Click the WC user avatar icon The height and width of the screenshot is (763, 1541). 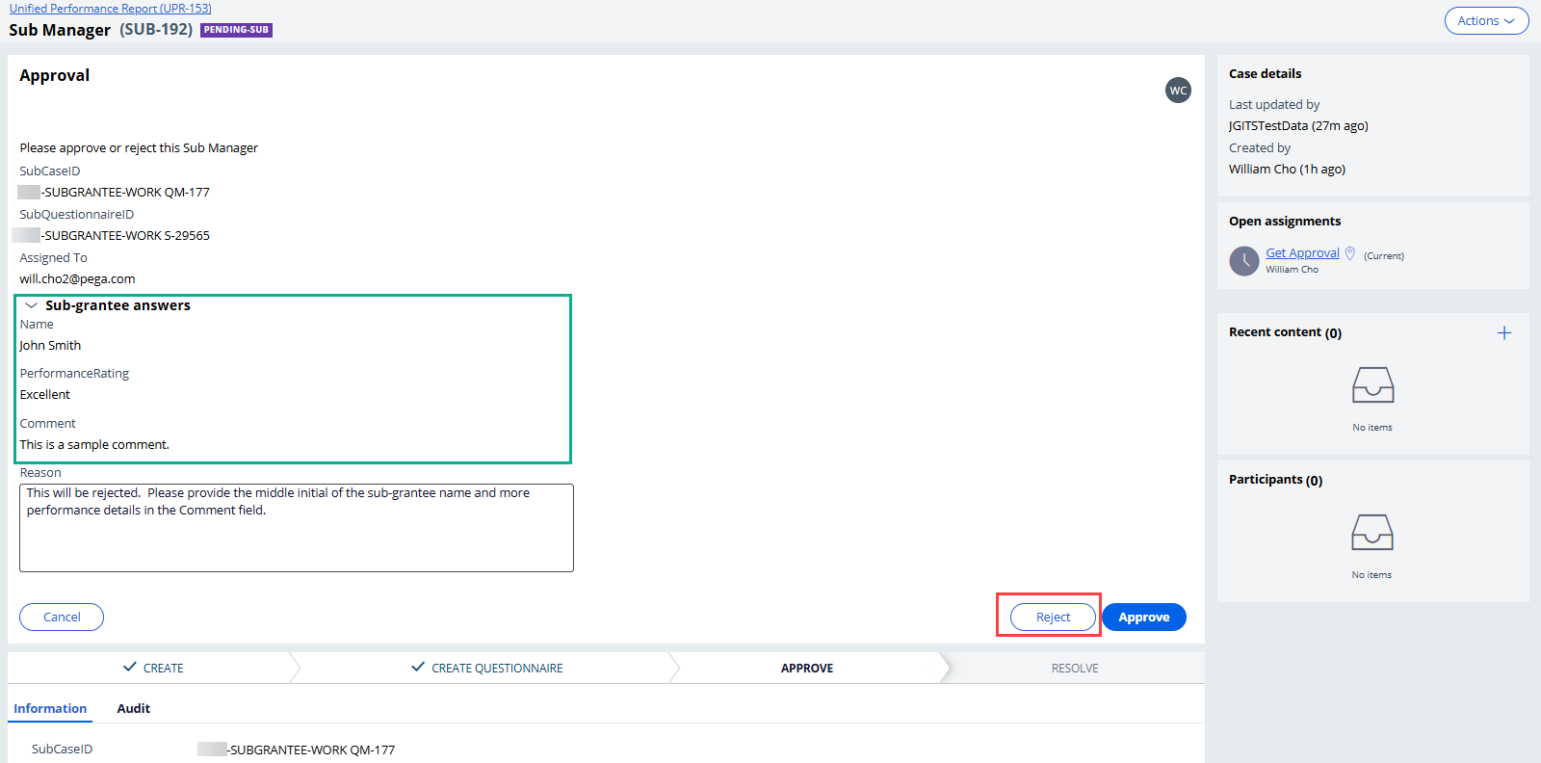click(1178, 91)
